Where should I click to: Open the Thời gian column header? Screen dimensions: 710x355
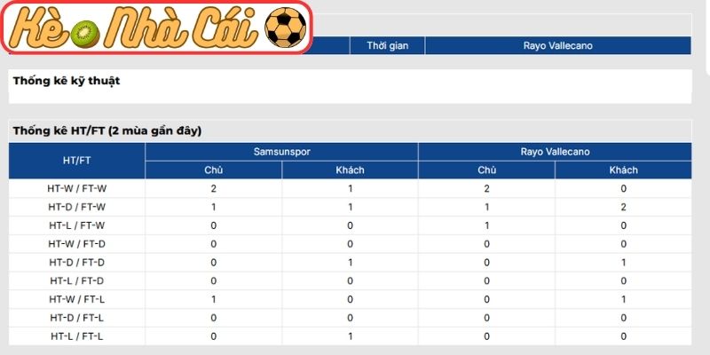tap(388, 45)
